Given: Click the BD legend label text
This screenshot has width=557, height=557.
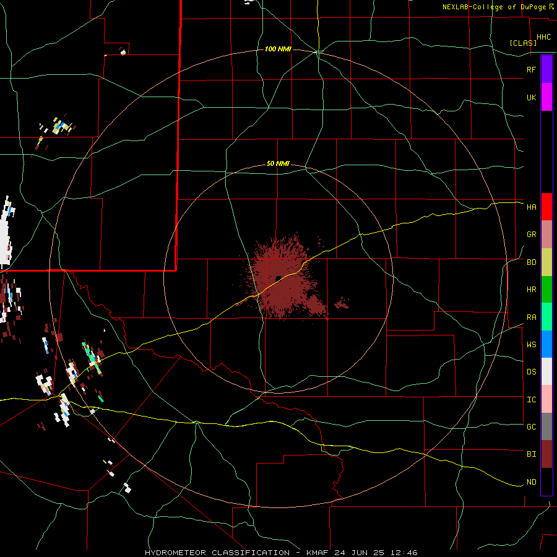Looking at the screenshot, I should (531, 262).
